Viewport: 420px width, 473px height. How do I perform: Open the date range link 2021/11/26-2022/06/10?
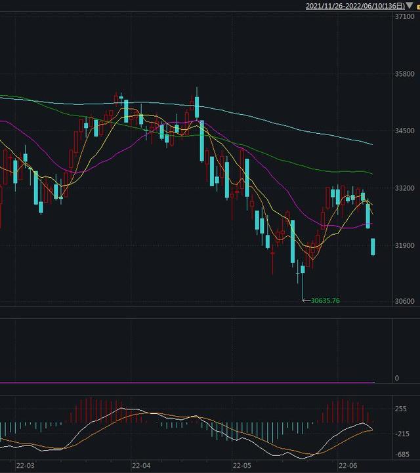click(355, 6)
